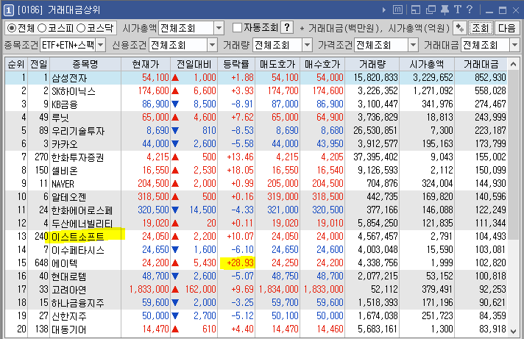Viewport: 524px width, 339px height.
Task: Select stock 두산에너빌리티 in the list
Action: tap(82, 224)
